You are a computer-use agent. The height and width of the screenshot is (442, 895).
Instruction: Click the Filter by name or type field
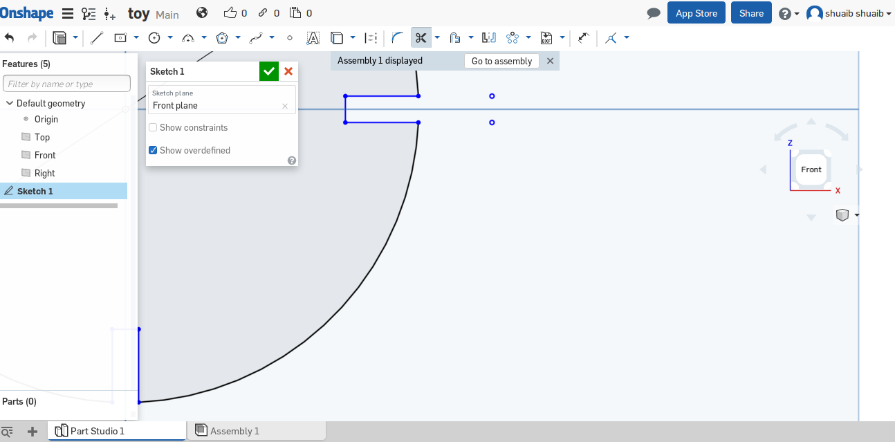pos(66,84)
